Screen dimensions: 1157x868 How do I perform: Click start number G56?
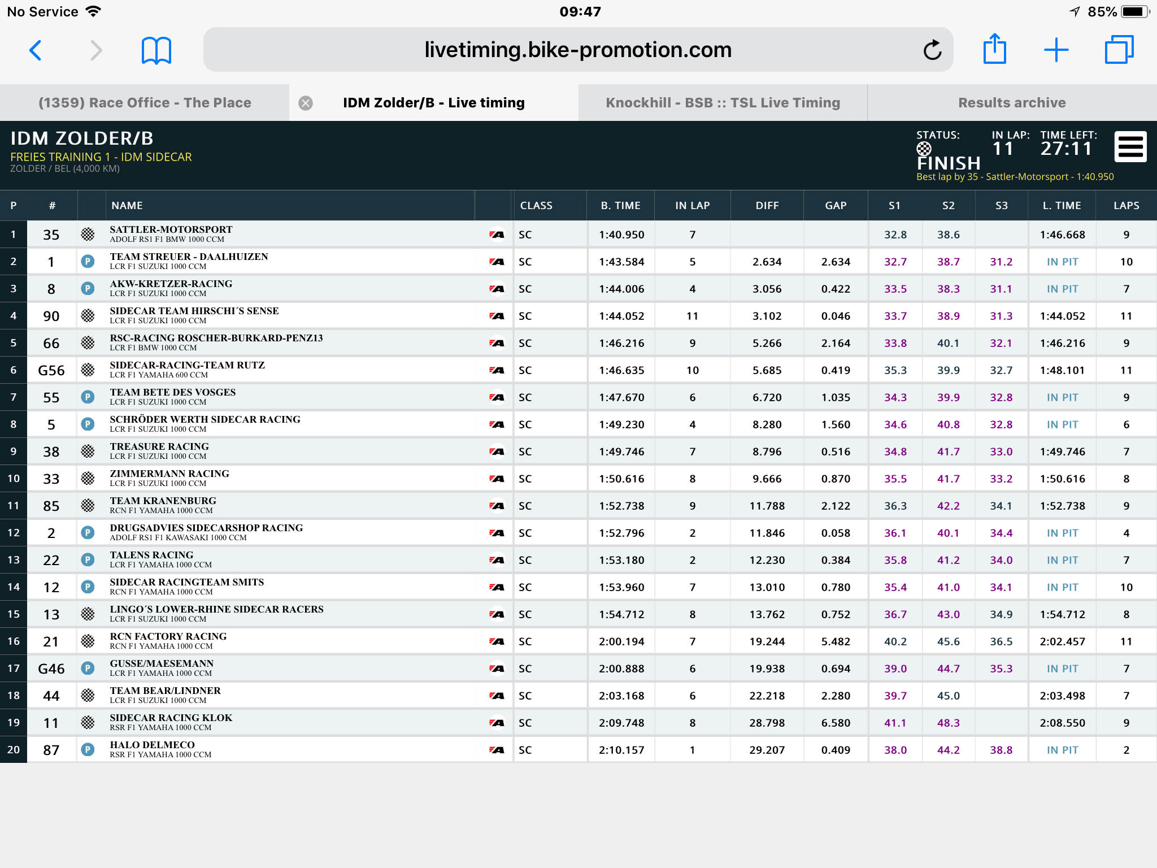(x=51, y=370)
